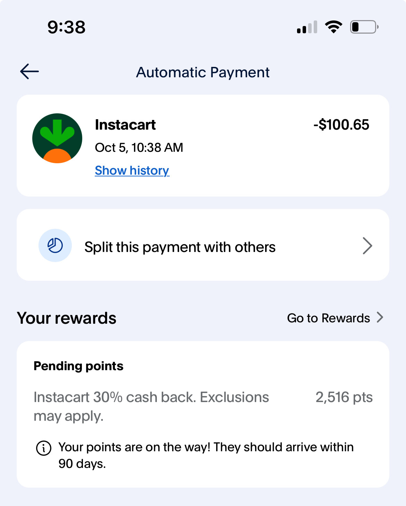The height and width of the screenshot is (506, 406).
Task: Expand chevron on Split this payment row
Action: 367,246
